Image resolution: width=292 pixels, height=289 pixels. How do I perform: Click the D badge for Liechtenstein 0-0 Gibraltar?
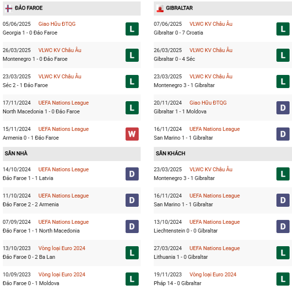tap(283, 227)
